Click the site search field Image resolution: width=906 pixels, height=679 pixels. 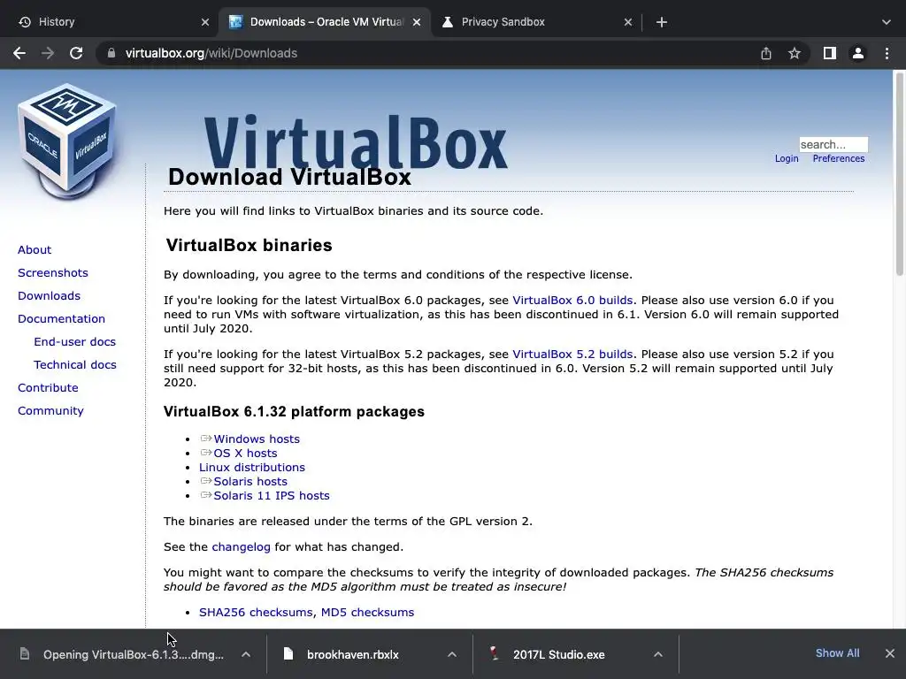833,144
